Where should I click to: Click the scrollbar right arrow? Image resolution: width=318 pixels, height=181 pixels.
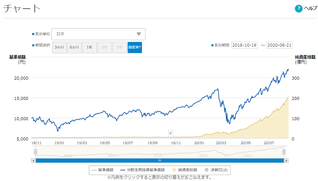tap(286, 161)
